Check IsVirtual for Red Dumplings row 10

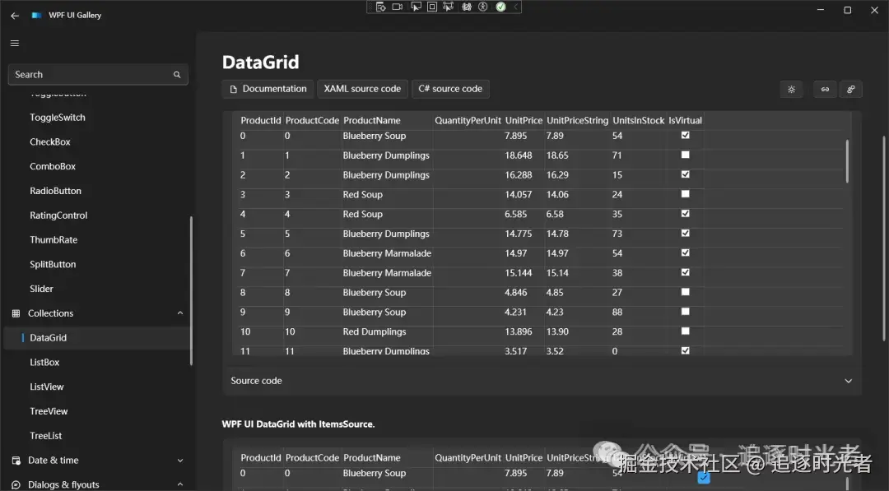pos(686,331)
